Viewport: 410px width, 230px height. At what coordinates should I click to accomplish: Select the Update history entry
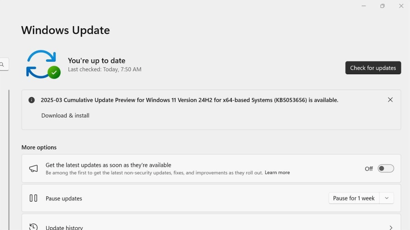(64, 227)
